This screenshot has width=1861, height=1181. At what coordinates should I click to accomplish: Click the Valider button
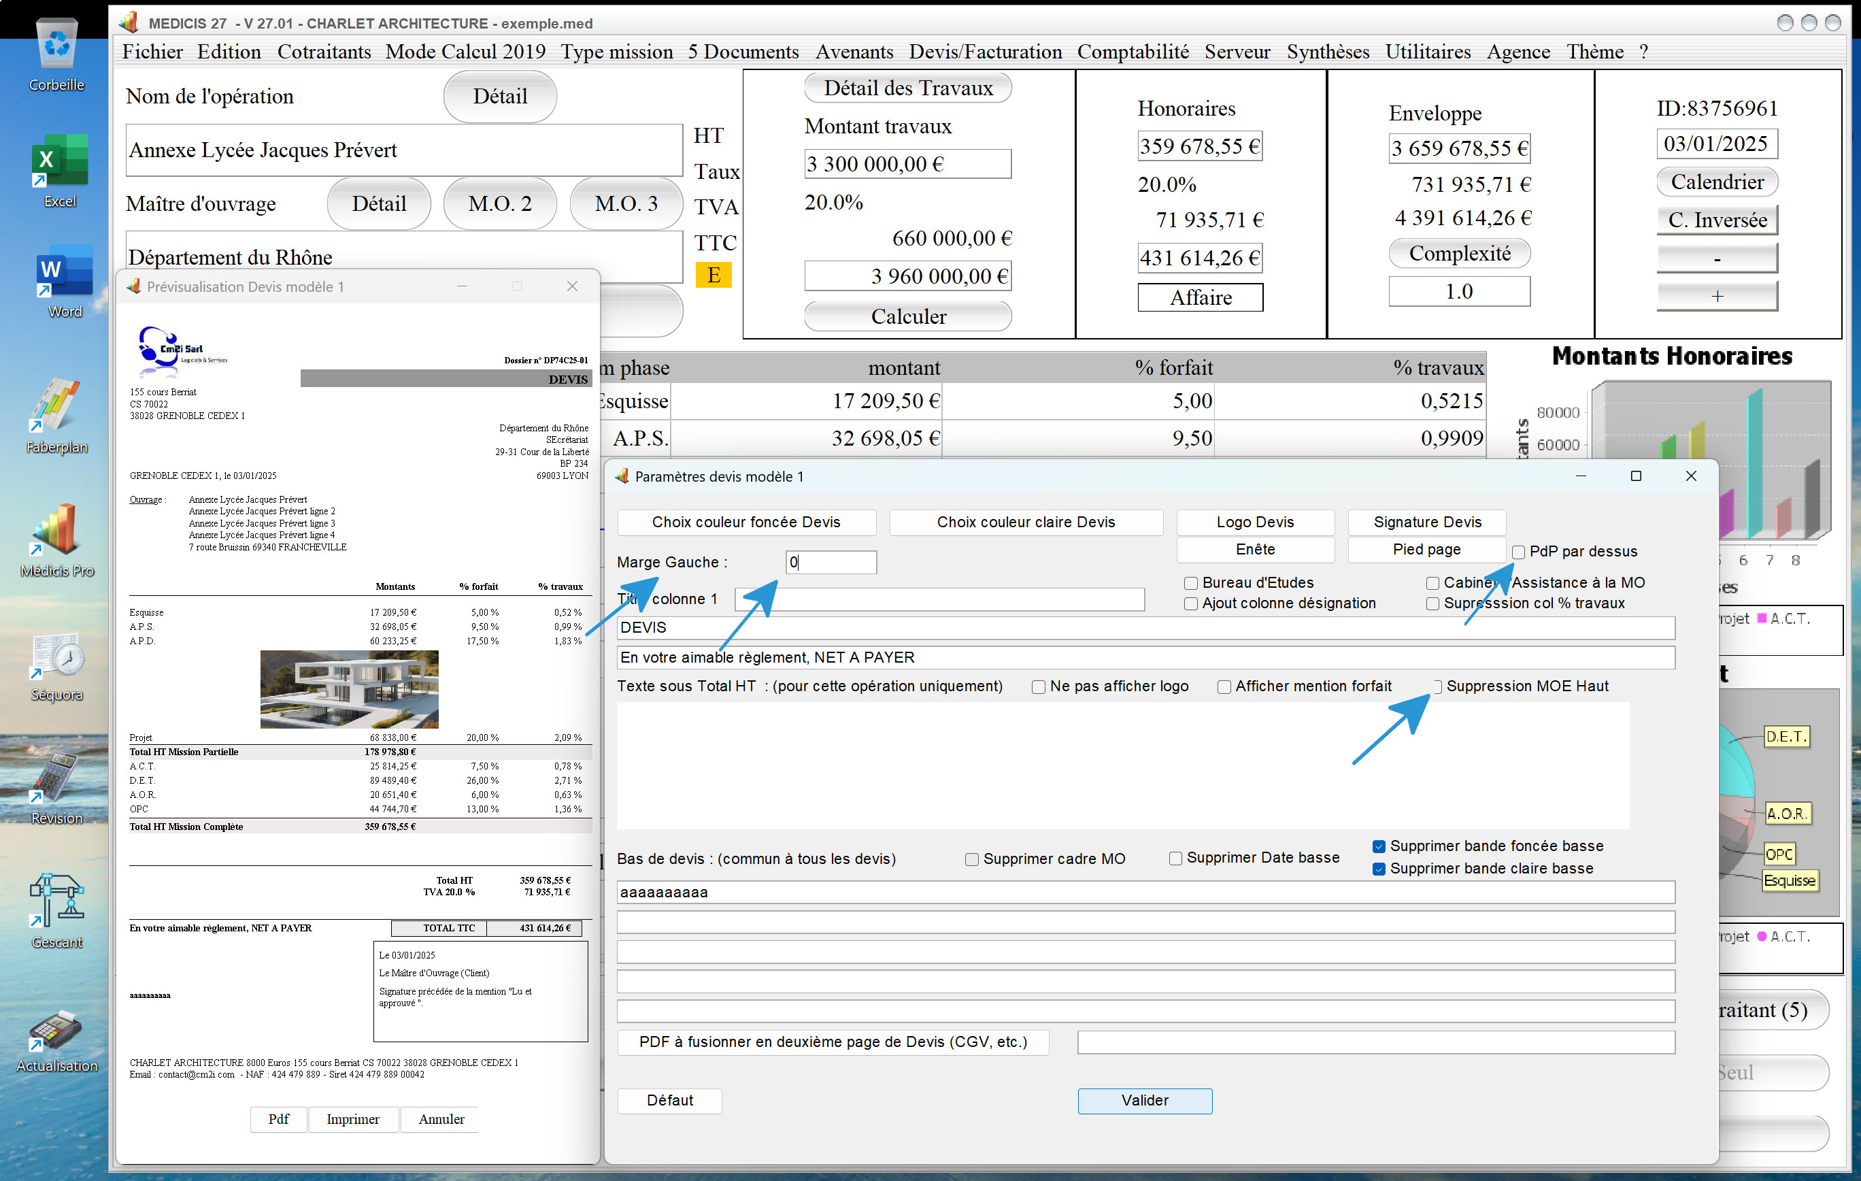1145,1101
